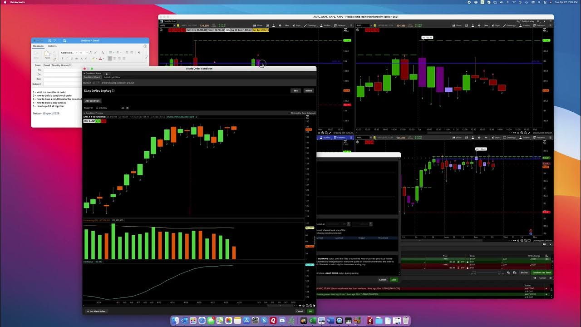
Task: Click the trigger value stepper arrows
Action: click(127, 108)
